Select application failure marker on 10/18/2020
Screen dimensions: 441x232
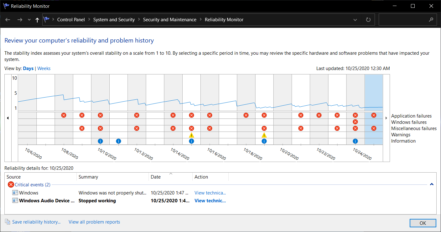coord(246,115)
